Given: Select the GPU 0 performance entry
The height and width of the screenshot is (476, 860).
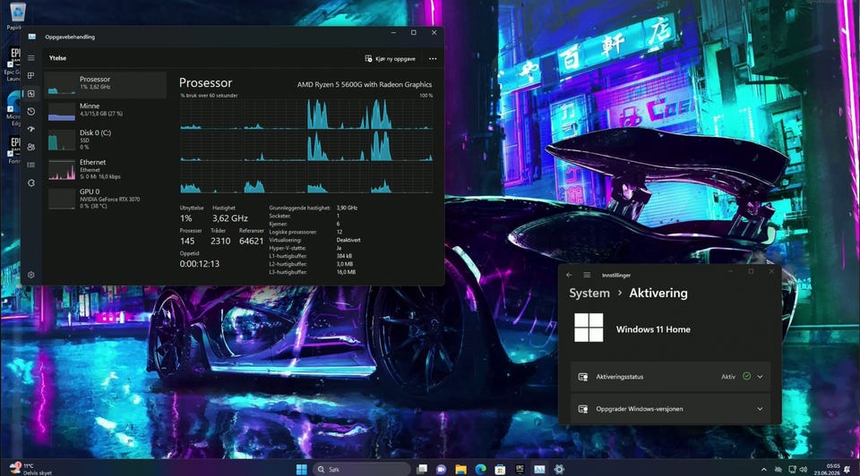Looking at the screenshot, I should pos(106,199).
